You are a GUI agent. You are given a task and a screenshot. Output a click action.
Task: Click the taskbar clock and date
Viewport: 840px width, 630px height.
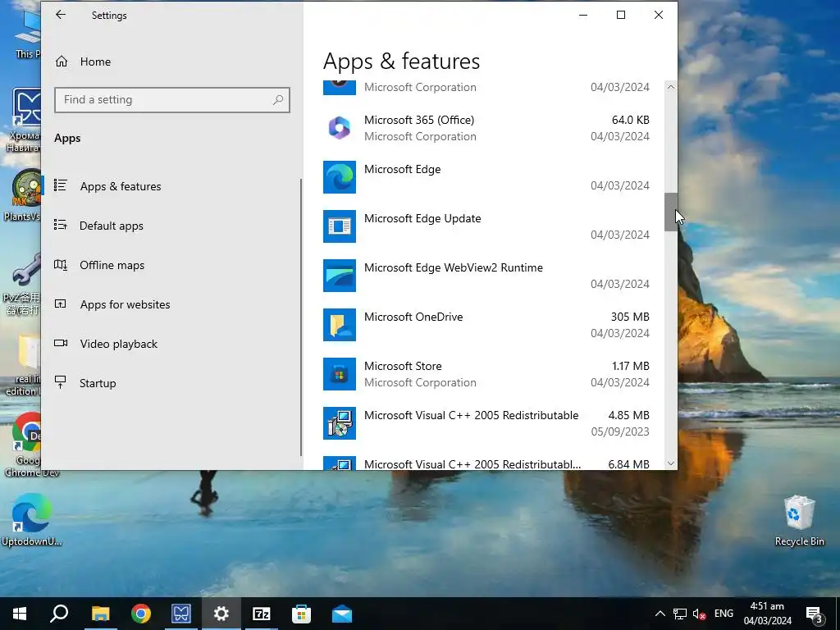[767, 614]
